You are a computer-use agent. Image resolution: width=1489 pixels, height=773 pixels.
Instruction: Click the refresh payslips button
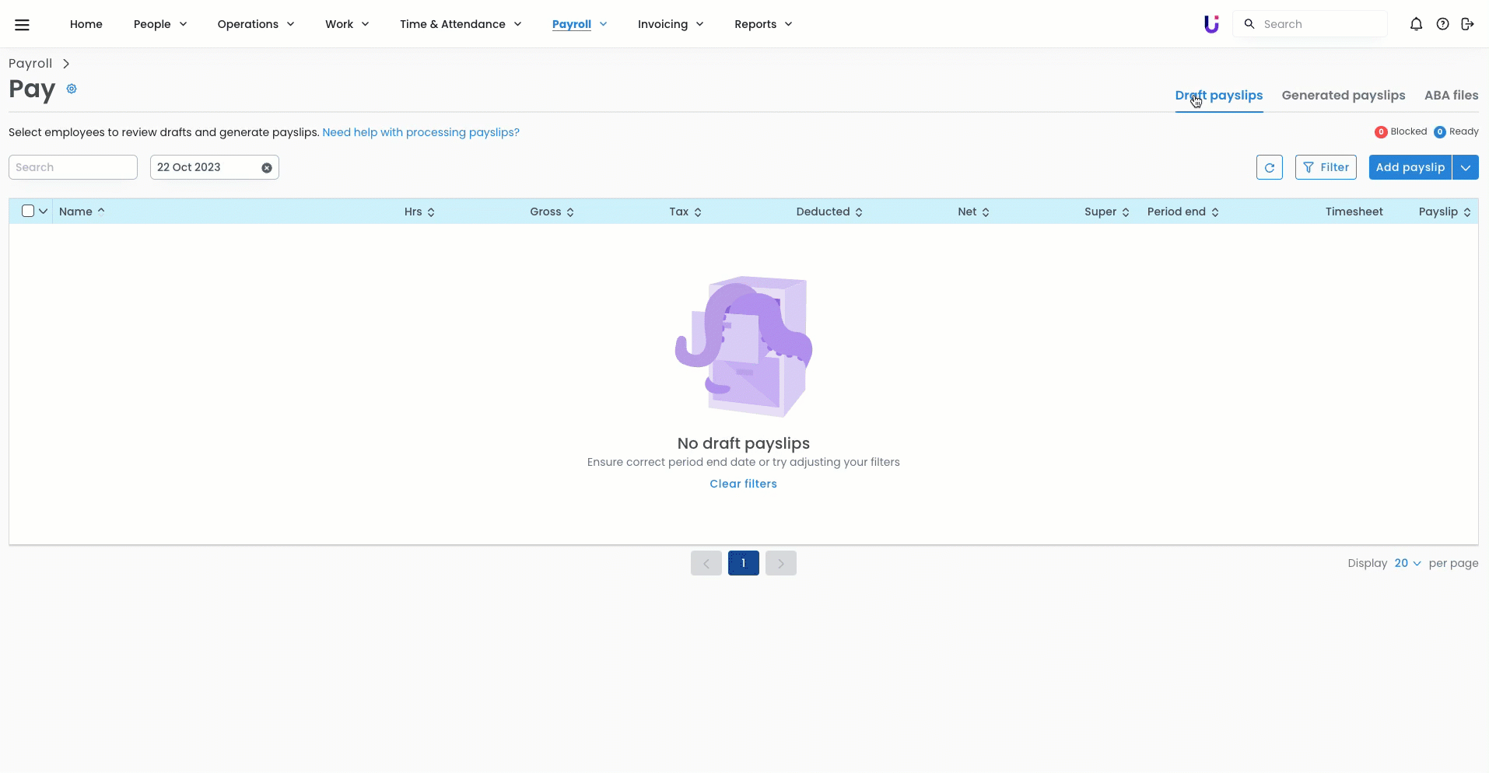coord(1269,167)
